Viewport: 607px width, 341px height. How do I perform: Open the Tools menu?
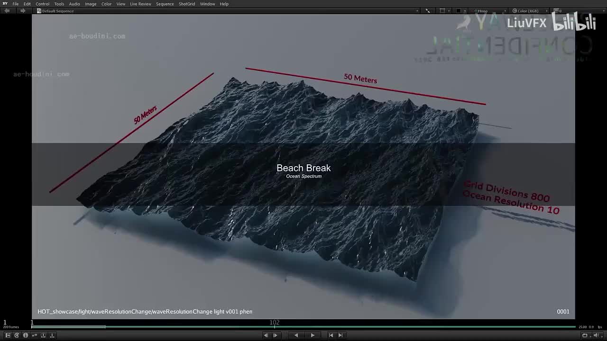point(59,4)
